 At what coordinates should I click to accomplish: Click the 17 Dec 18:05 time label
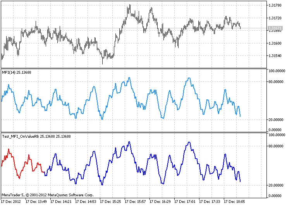click(236, 202)
